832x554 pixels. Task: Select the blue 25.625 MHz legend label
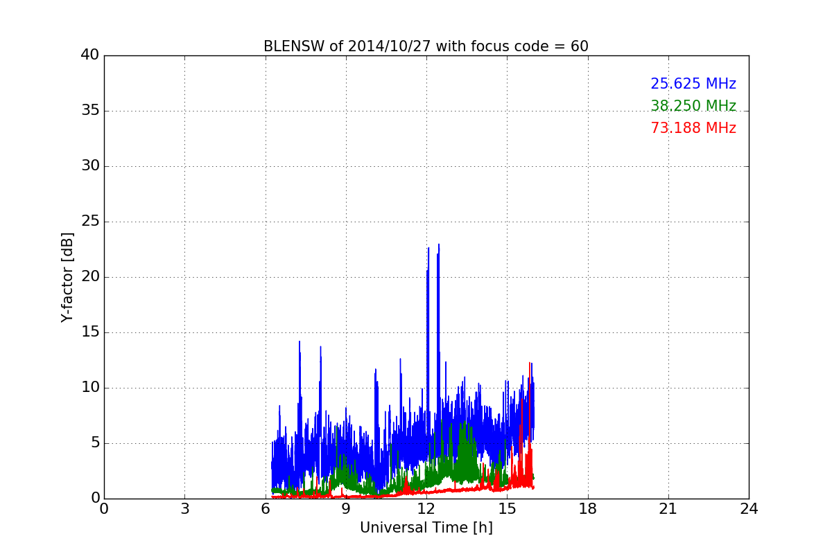point(693,84)
